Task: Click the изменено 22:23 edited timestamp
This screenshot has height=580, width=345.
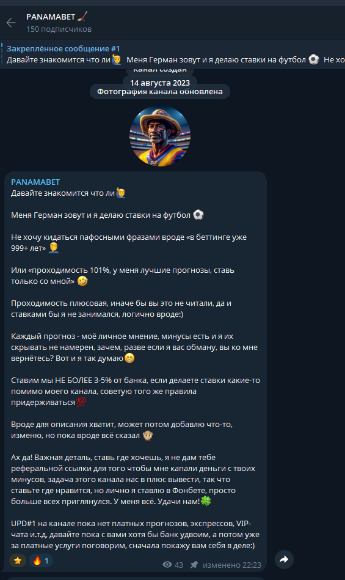Action: (231, 565)
